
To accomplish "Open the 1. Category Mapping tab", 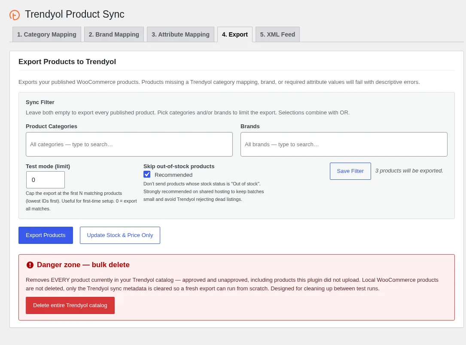I will (x=47, y=34).
